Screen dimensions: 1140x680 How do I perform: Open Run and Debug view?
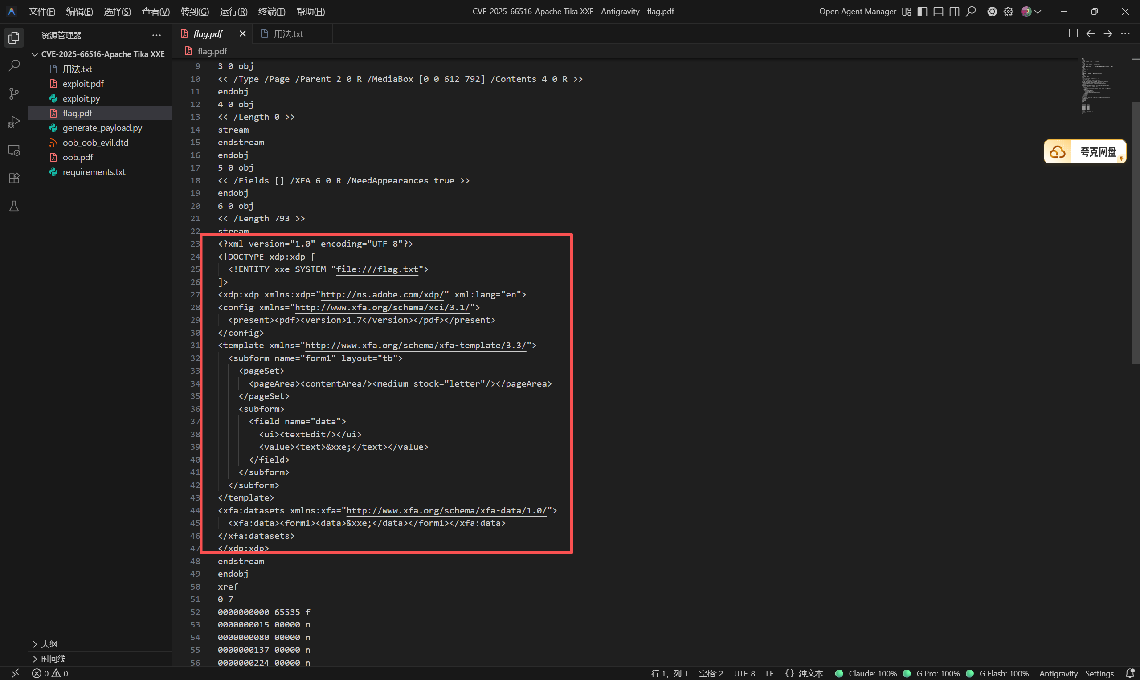(x=14, y=122)
